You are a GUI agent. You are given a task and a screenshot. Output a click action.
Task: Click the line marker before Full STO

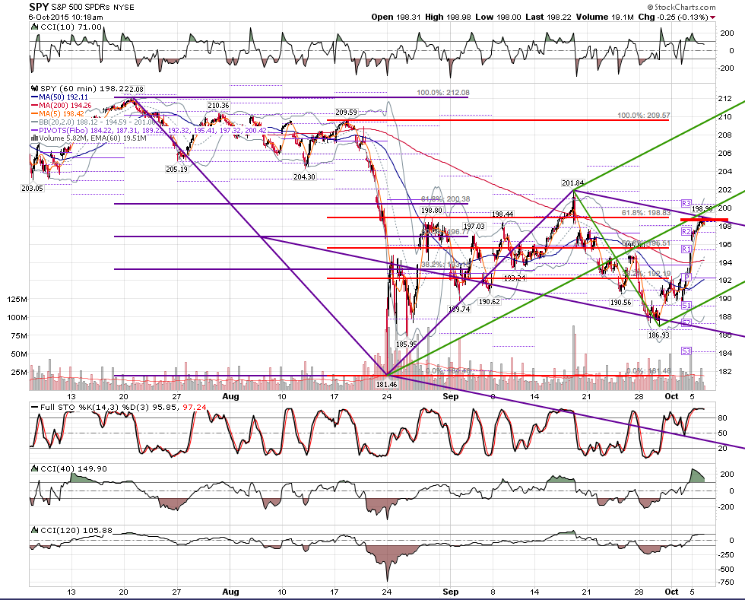point(34,408)
